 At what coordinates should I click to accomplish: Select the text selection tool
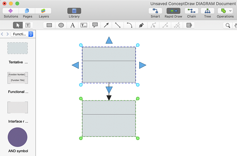coord(28,25)
